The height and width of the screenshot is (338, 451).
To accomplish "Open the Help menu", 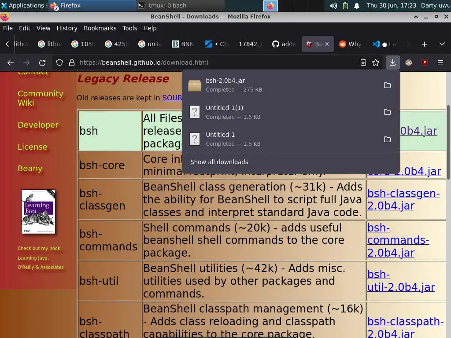I will tap(150, 28).
